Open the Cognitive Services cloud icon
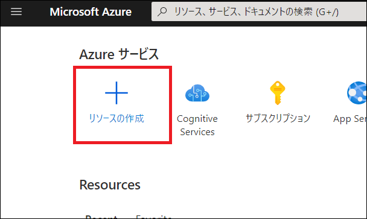The image size is (367, 219). click(197, 93)
